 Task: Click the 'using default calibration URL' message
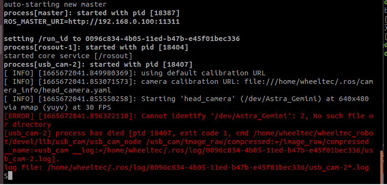203,73
